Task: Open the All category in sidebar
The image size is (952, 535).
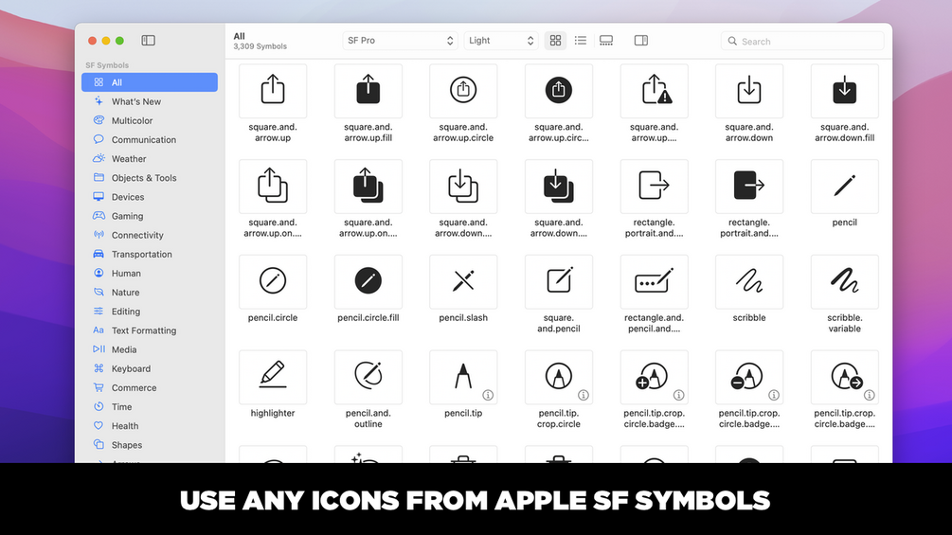Action: (150, 82)
